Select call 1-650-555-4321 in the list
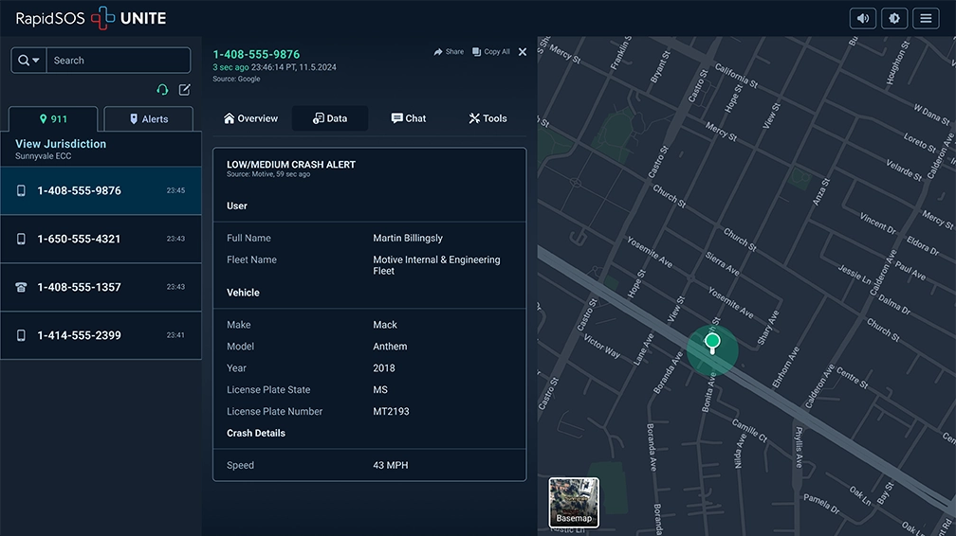Viewport: 956px width, 536px height. point(101,239)
